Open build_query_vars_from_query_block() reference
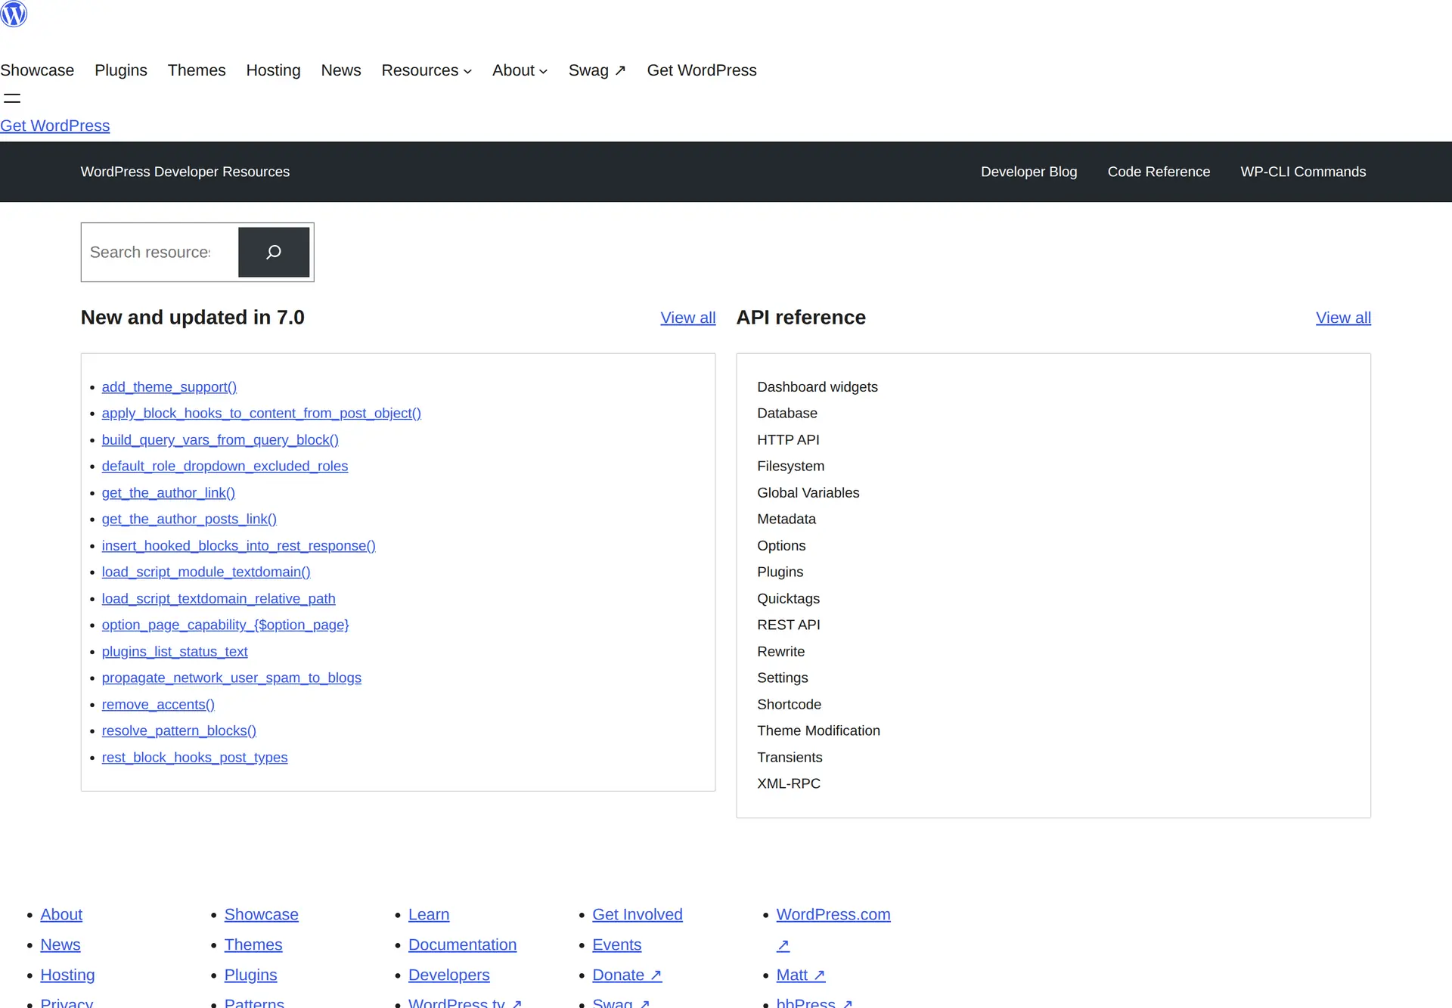 click(220, 440)
